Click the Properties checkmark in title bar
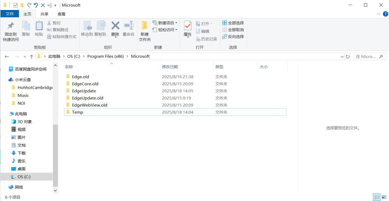389x201 pixels. (x=16, y=5)
